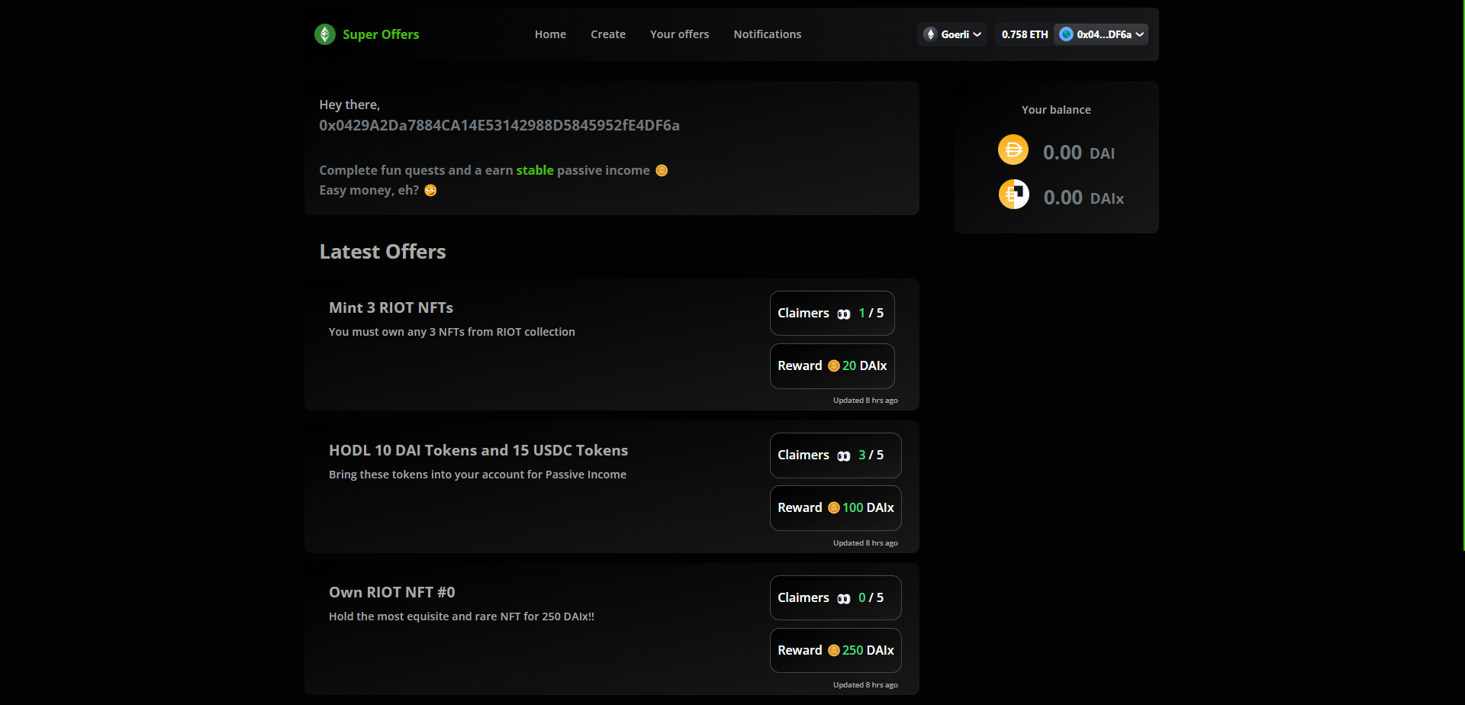
Task: Open Notifications from the navigation bar
Action: click(767, 34)
